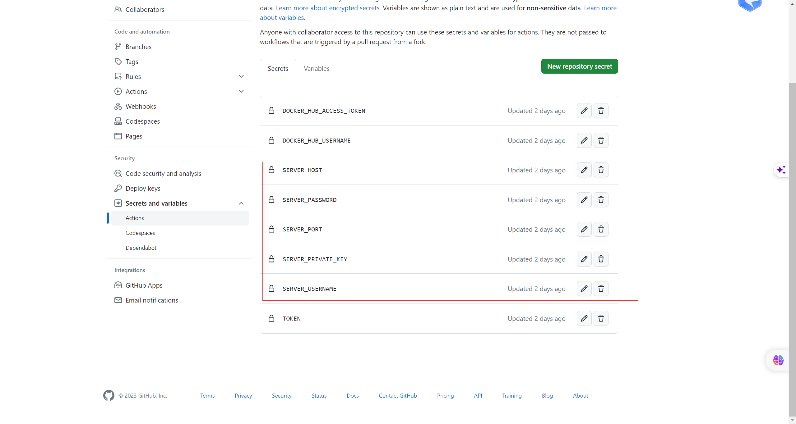Viewport: 796px width, 424px height.
Task: Delete the DOCKER_HUB_USERNAME secret
Action: 601,140
